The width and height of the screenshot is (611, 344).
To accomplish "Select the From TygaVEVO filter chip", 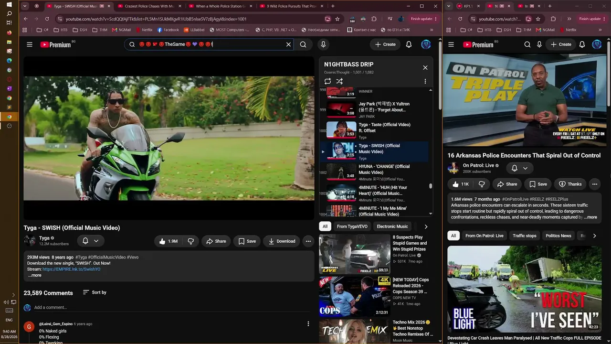I will pos(352,226).
